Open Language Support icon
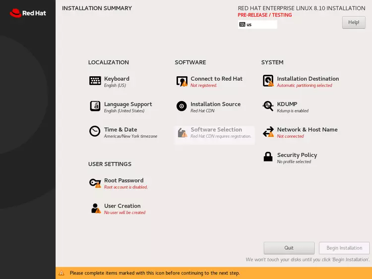Viewport: 372px width, 279px height. (95, 106)
